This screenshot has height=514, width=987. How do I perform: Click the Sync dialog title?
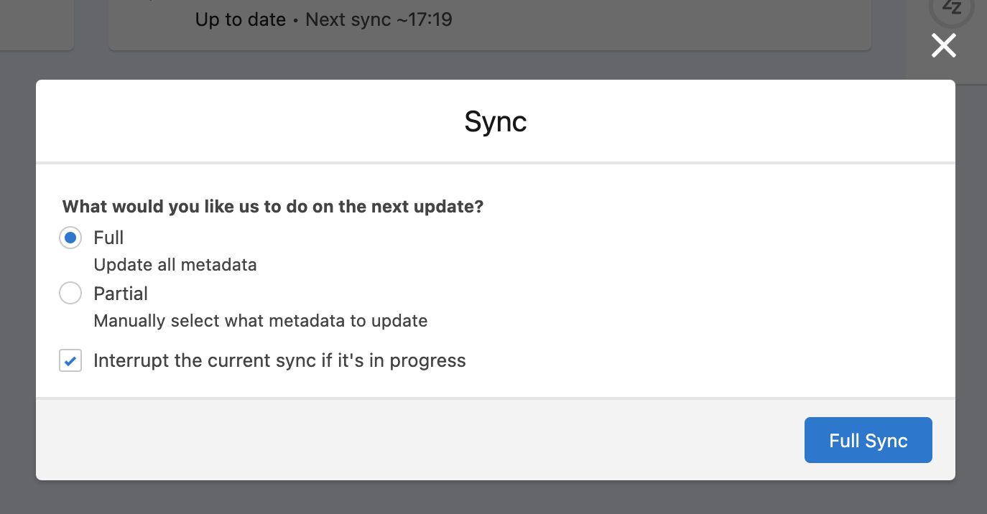[496, 121]
